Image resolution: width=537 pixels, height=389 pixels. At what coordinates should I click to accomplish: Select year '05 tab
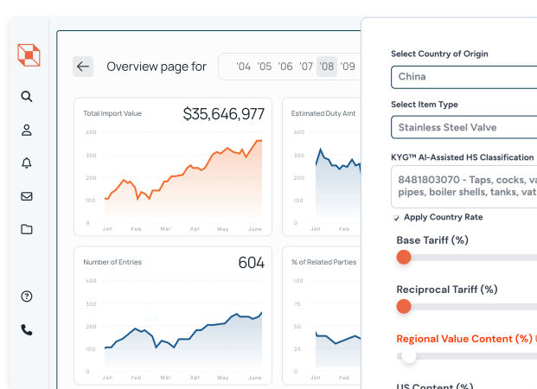click(x=264, y=67)
